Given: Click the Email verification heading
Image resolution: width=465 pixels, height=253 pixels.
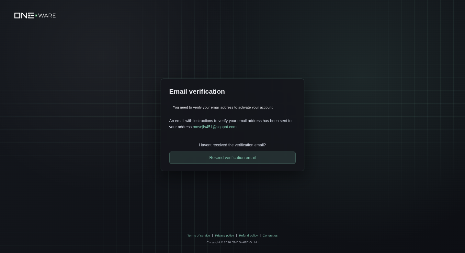Looking at the screenshot, I should pos(197,91).
